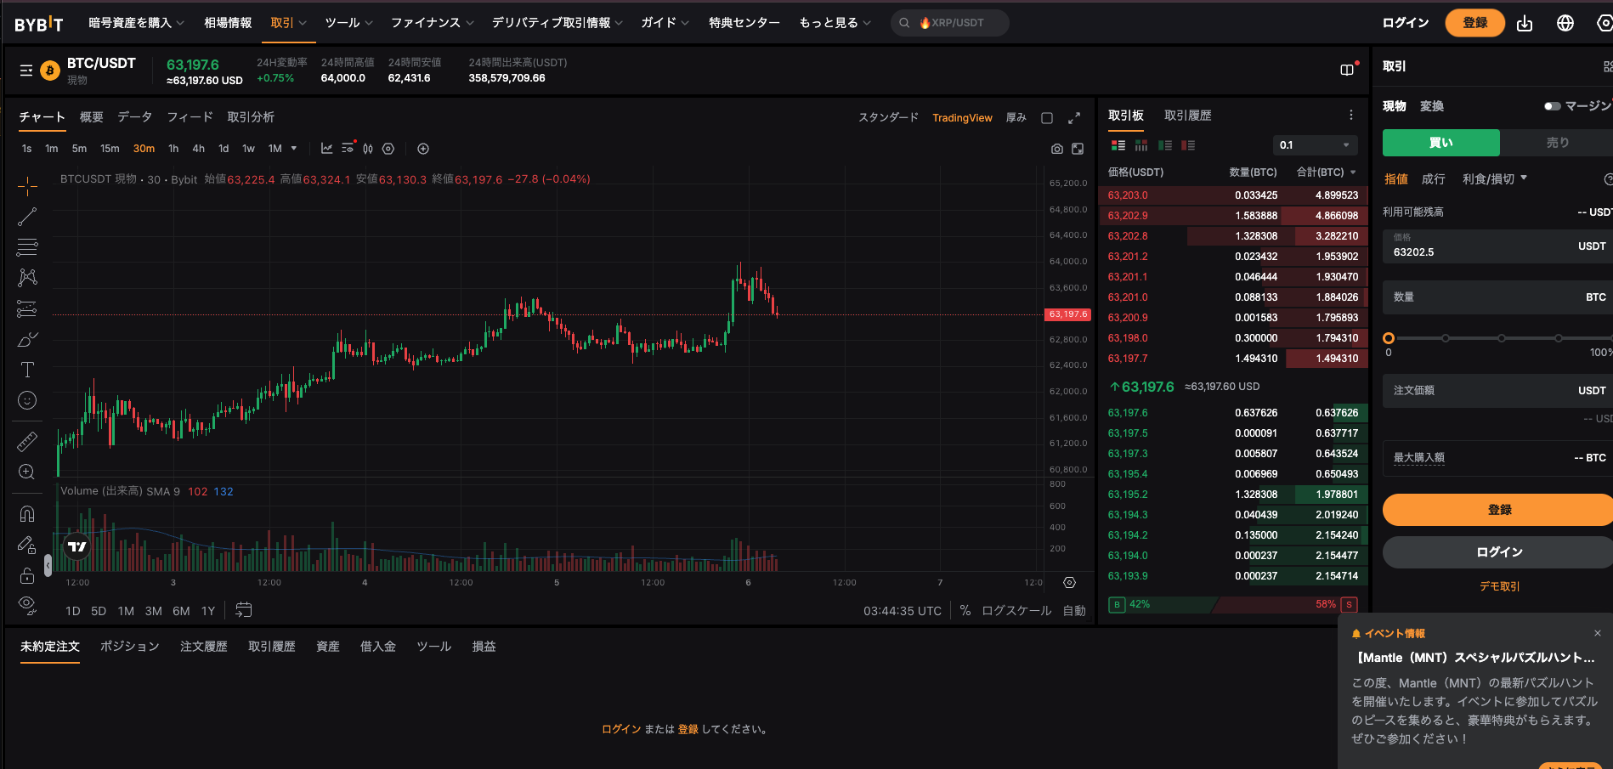Image resolution: width=1613 pixels, height=769 pixels.
Task: Show the buy-orders-only order book view
Action: 1165,145
